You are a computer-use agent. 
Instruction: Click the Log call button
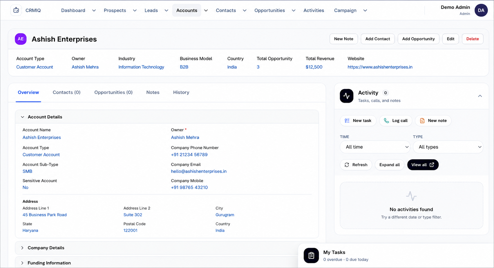tap(396, 121)
